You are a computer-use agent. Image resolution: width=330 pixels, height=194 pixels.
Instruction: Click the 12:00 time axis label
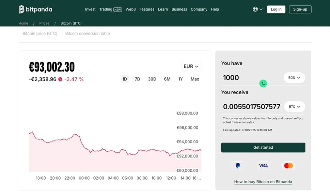point(171,178)
